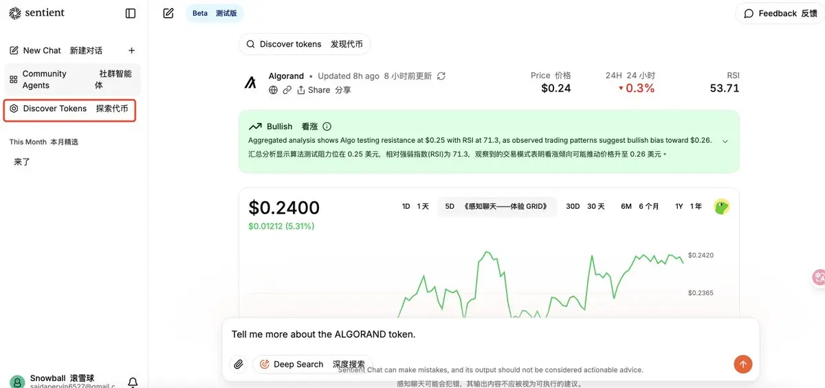Open notifications bell icon

(133, 383)
